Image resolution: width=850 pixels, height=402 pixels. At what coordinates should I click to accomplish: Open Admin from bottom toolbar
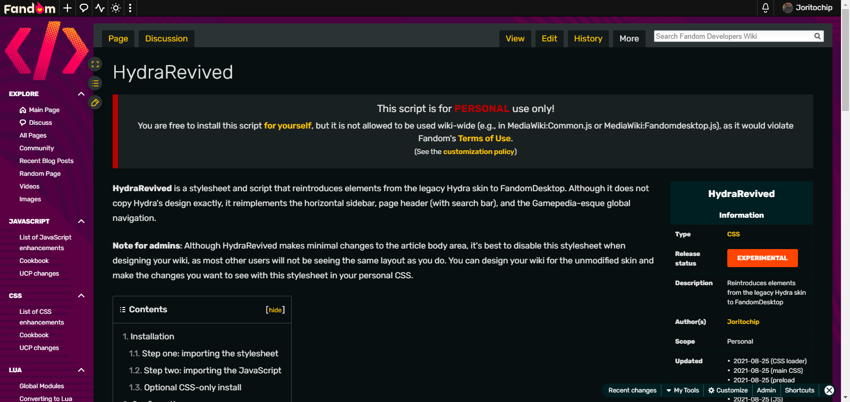tap(766, 390)
